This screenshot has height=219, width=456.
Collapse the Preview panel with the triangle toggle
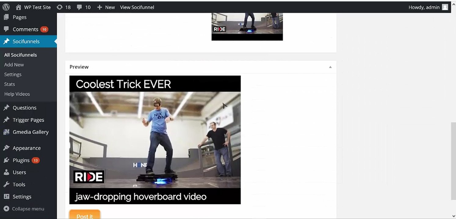pyautogui.click(x=330, y=67)
